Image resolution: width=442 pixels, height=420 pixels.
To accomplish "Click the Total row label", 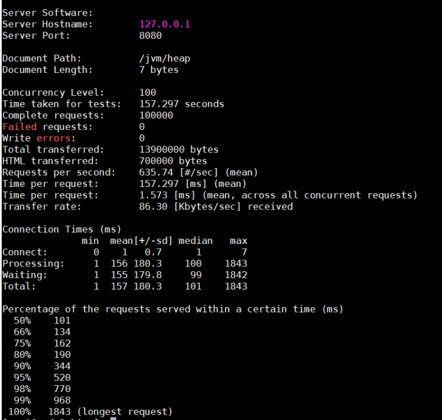I will coord(19,286).
